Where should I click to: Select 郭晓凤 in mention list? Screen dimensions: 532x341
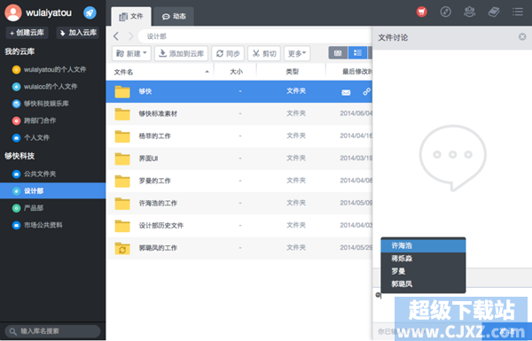pyautogui.click(x=423, y=284)
